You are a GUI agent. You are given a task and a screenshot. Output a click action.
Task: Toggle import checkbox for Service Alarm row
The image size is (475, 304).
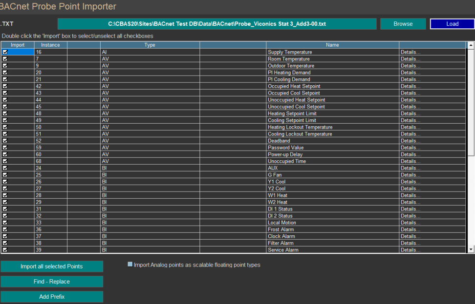pyautogui.click(x=5, y=250)
